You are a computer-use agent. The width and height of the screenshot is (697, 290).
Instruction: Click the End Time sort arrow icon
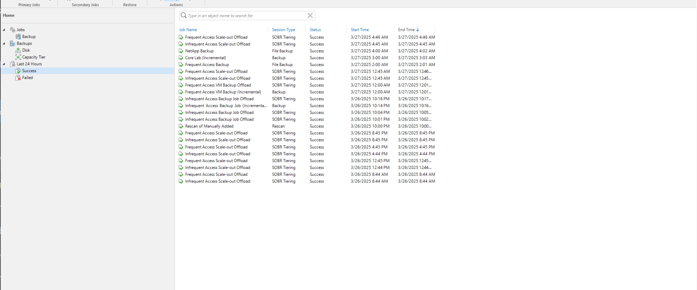[x=418, y=30]
